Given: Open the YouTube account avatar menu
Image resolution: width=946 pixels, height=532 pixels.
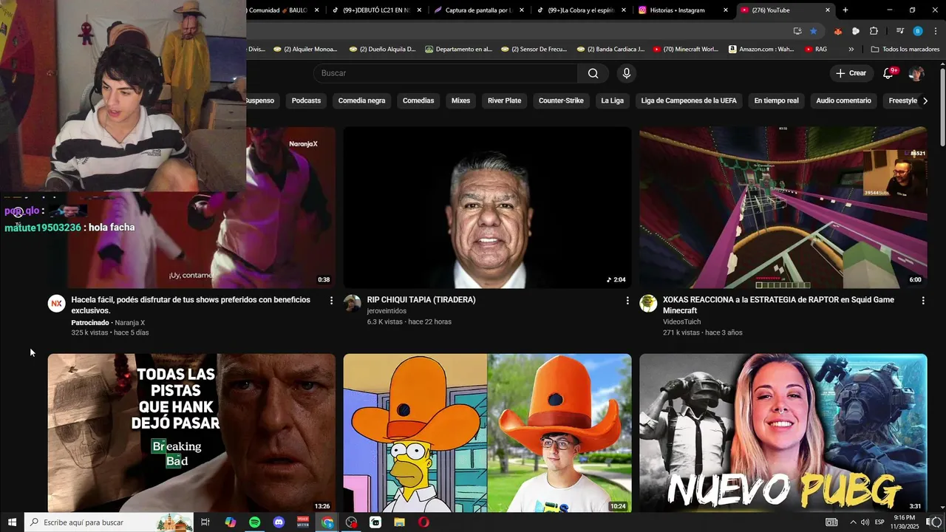Looking at the screenshot, I should coord(916,73).
